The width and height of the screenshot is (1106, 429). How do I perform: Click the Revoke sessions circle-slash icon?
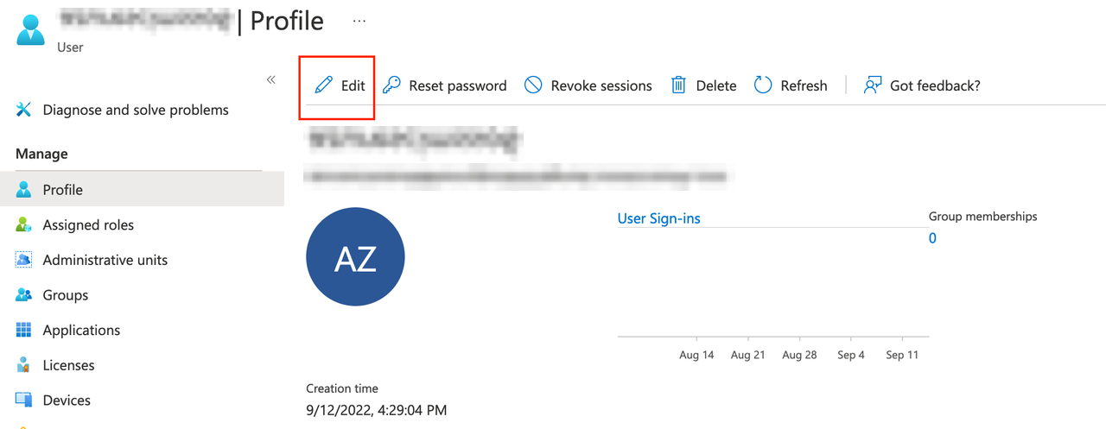[533, 85]
